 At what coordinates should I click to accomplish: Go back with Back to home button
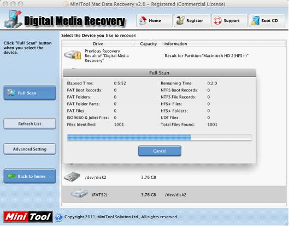coord(30,176)
